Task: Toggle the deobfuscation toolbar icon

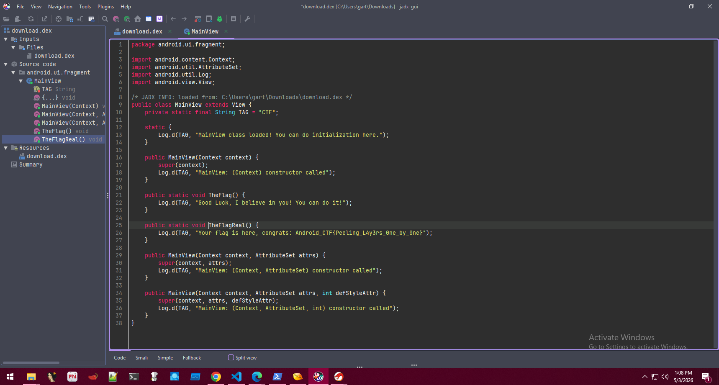Action: pyautogui.click(x=198, y=19)
